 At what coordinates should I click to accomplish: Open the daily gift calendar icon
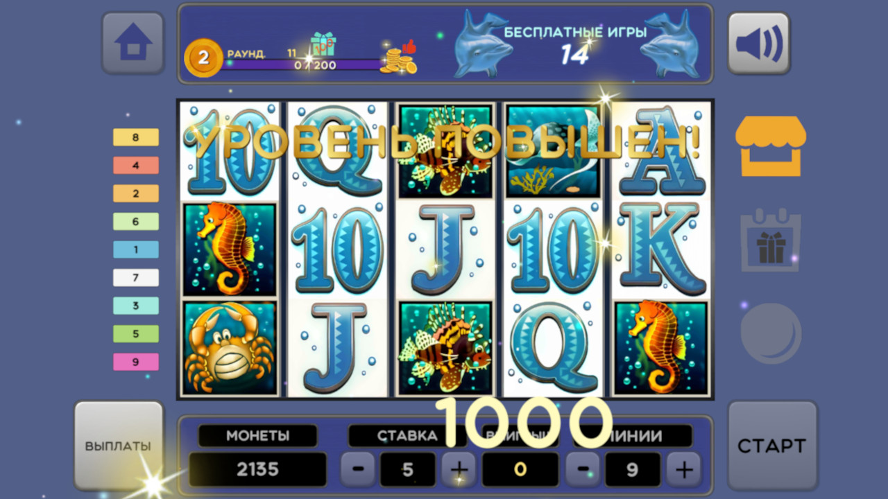pyautogui.click(x=771, y=240)
